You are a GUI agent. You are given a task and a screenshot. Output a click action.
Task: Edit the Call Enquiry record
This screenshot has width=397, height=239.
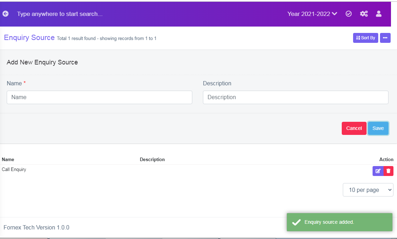(x=378, y=171)
